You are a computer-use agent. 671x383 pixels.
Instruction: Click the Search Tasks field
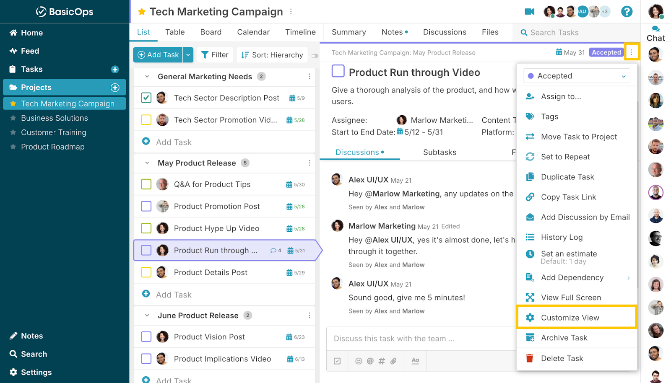pyautogui.click(x=577, y=33)
